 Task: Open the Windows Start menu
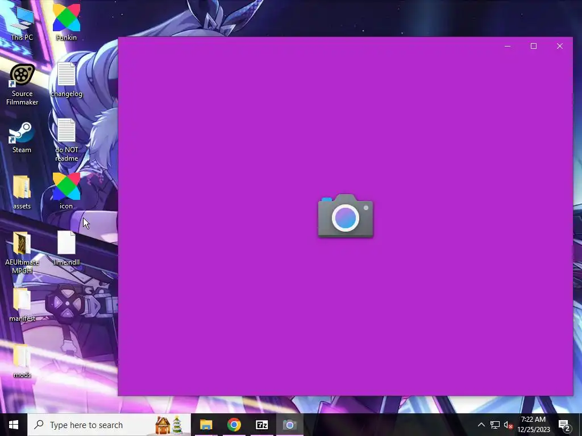click(14, 425)
